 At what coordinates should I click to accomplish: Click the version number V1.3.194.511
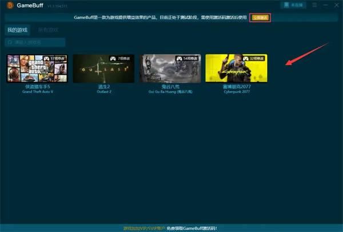57,6
